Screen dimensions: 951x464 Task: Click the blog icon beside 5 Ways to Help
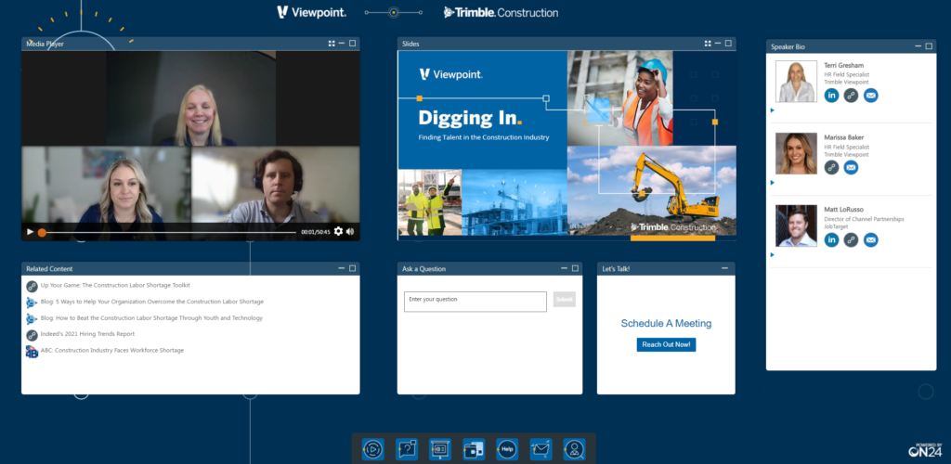click(33, 303)
